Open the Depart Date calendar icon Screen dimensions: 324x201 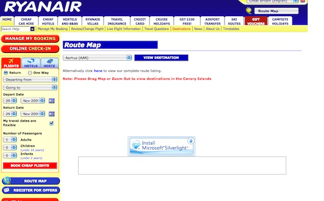point(51,100)
